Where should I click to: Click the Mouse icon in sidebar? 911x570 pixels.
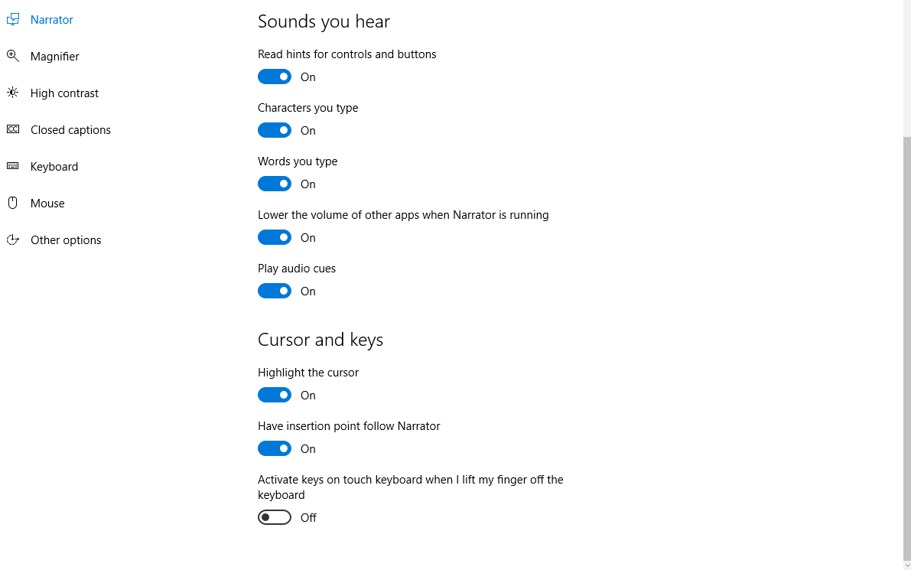point(13,203)
